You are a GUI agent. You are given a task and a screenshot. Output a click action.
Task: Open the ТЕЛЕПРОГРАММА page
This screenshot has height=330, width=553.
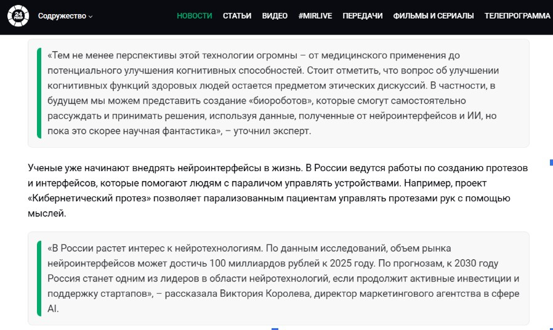click(x=517, y=16)
